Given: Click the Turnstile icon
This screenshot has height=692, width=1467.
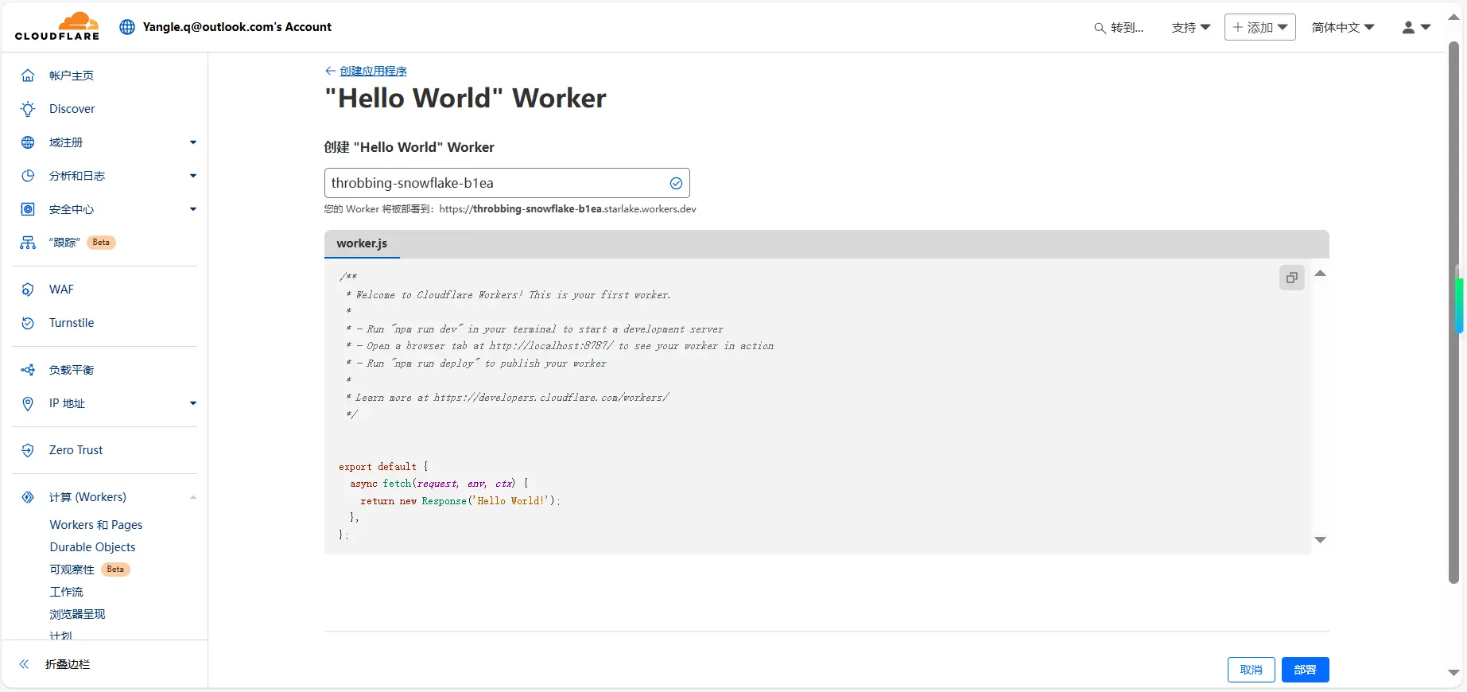Looking at the screenshot, I should coord(28,323).
